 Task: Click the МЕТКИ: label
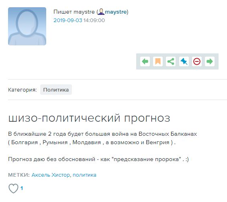tap(19, 175)
